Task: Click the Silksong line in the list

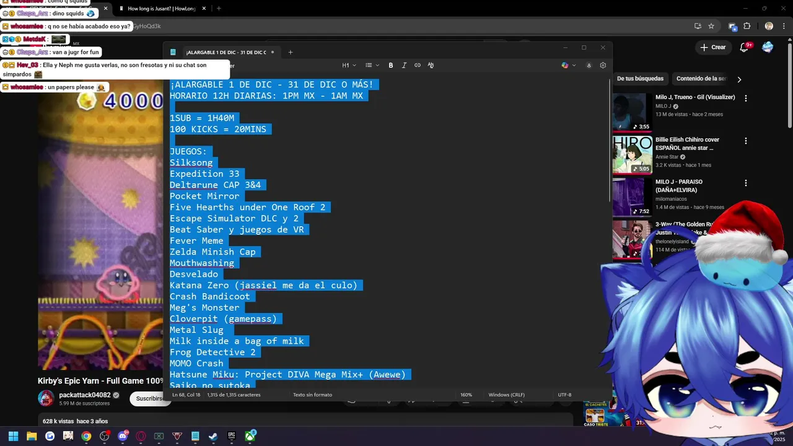Action: click(191, 162)
